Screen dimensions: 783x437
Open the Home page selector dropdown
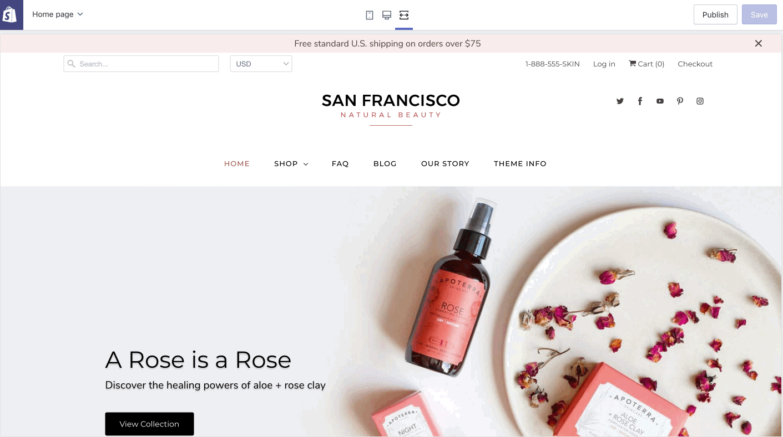tap(57, 14)
